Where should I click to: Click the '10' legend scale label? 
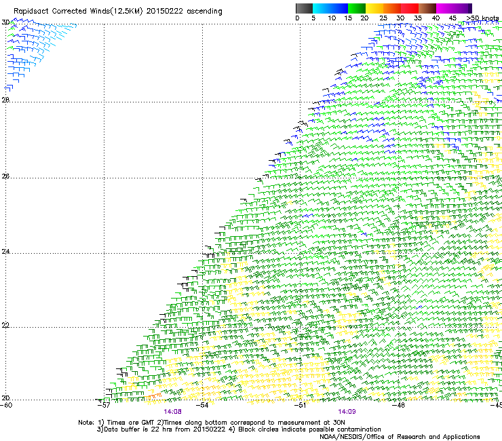332,18
